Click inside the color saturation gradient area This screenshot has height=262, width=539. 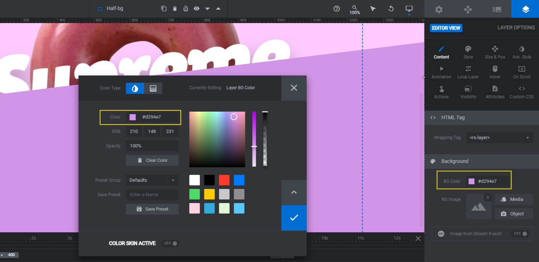[x=217, y=139]
